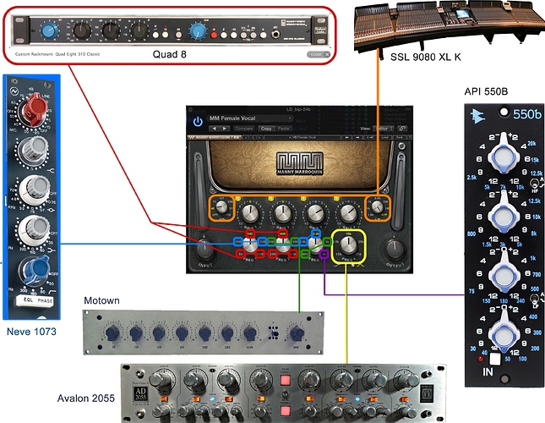Click the rightmost blue knob on Motown EQ
545x423 pixels.
[297, 333]
